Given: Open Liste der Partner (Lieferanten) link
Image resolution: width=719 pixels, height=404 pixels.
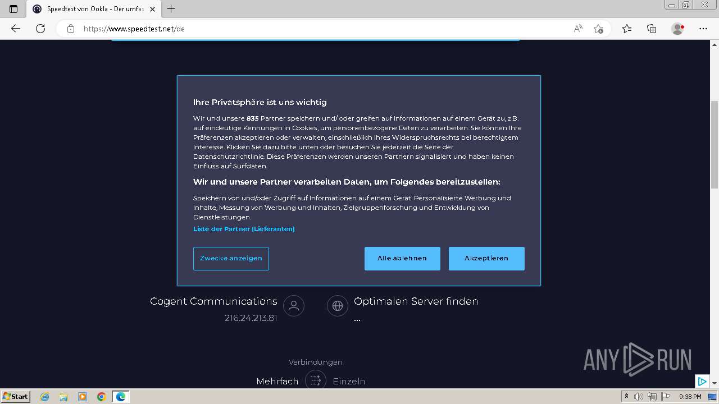Looking at the screenshot, I should point(244,229).
